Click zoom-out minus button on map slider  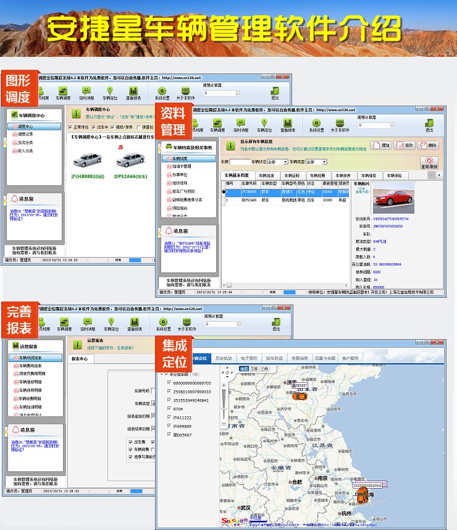(x=224, y=424)
